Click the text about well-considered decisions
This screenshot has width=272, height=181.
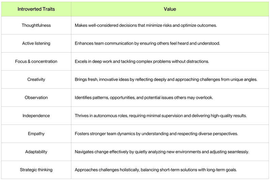[146, 25]
